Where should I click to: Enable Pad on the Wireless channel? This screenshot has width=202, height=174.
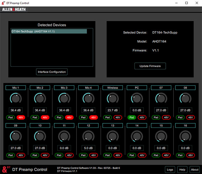point(107,117)
